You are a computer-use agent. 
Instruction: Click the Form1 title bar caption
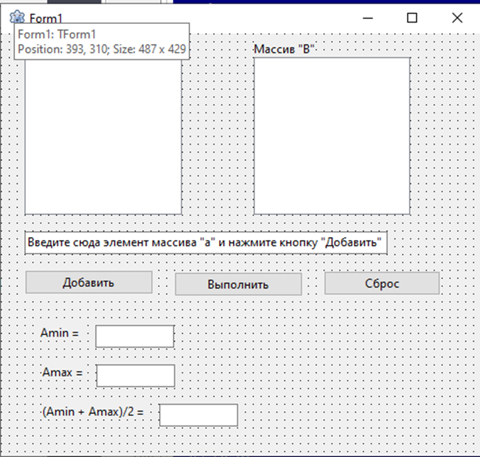46,18
